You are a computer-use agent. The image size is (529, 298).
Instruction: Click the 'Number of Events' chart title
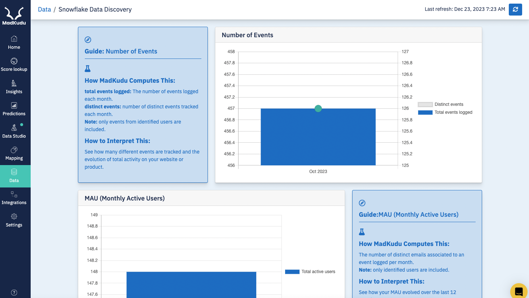(248, 35)
